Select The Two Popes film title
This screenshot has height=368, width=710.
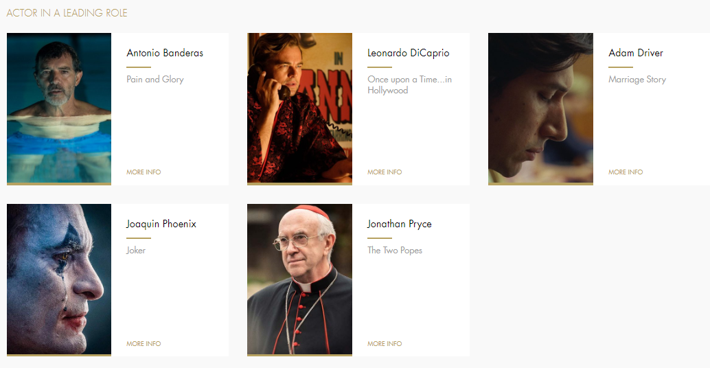coord(395,251)
